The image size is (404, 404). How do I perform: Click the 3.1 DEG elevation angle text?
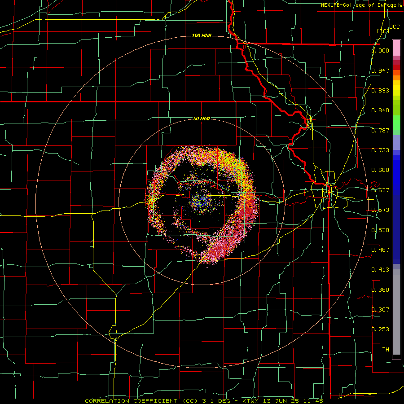click(x=216, y=401)
